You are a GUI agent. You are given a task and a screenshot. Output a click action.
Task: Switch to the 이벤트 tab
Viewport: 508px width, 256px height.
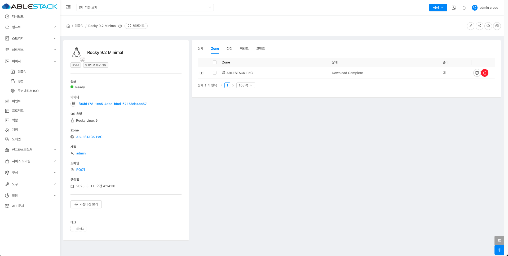point(244,49)
